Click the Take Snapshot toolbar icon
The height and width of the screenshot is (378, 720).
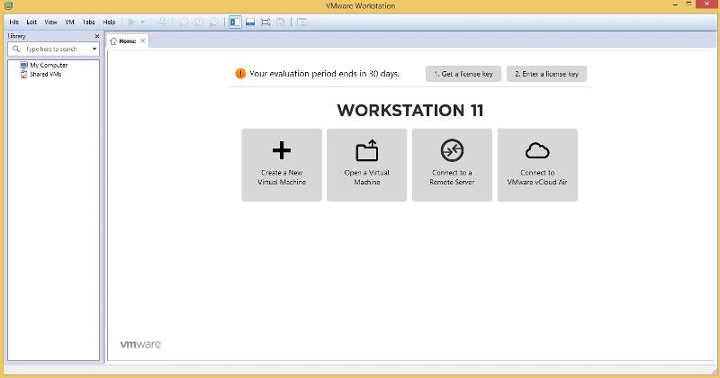coord(184,22)
